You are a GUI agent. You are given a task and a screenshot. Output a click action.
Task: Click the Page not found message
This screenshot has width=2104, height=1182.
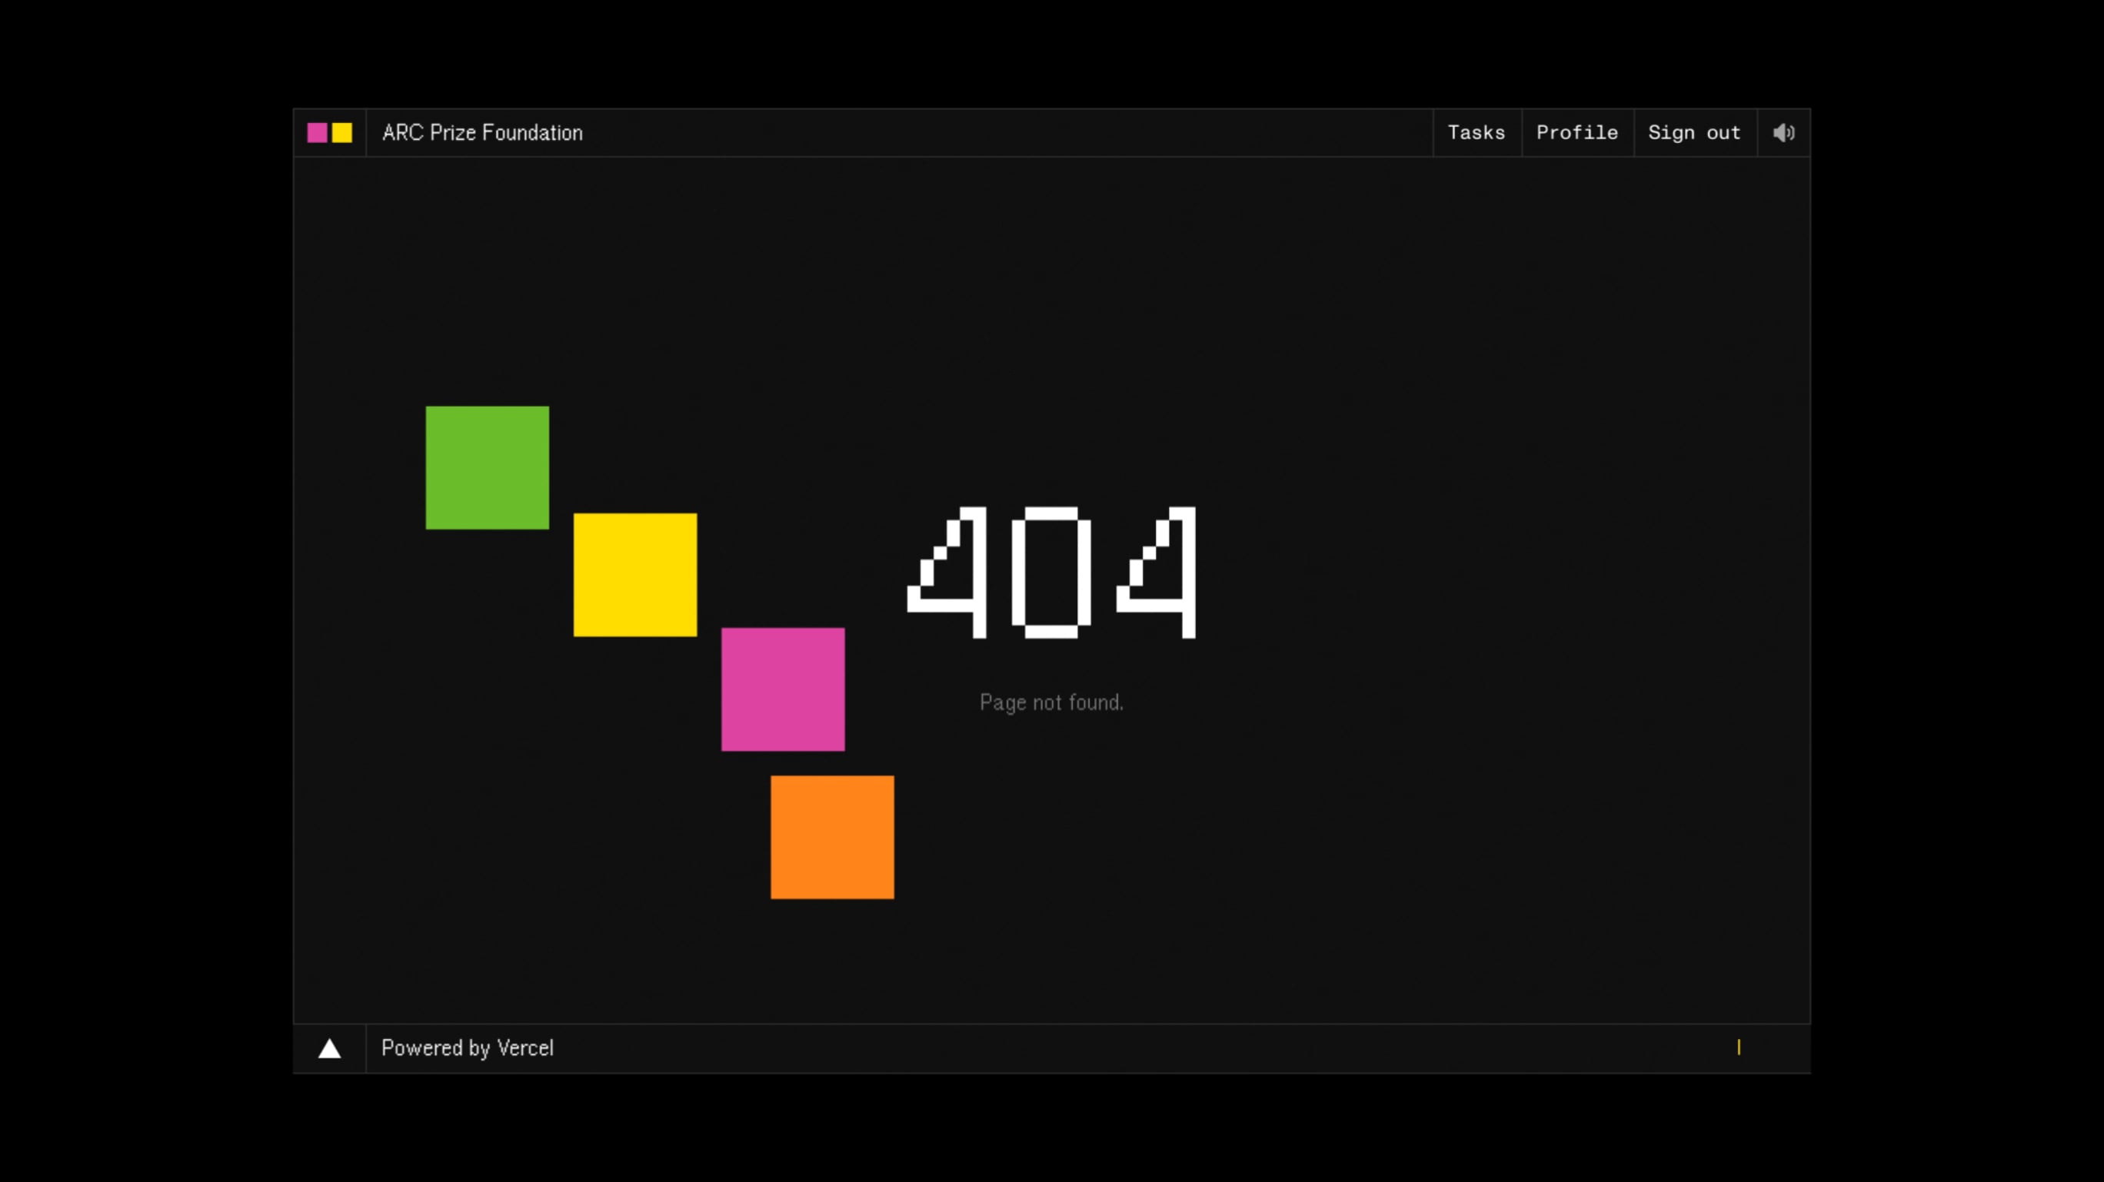(x=1051, y=703)
